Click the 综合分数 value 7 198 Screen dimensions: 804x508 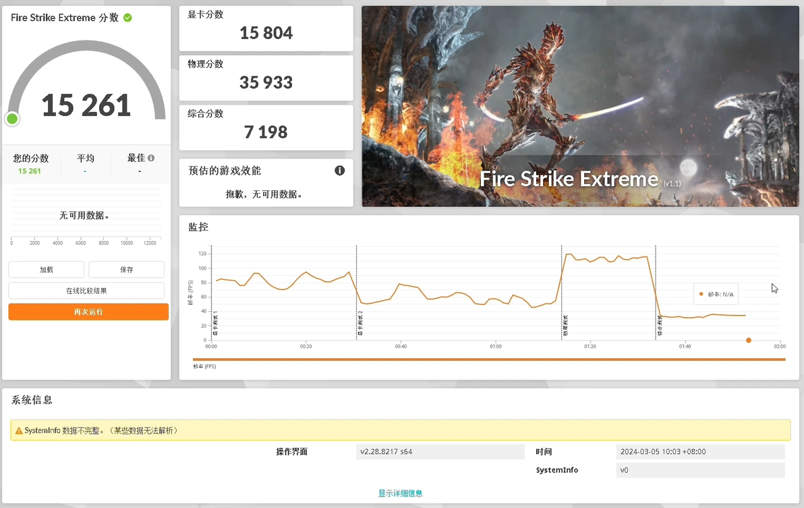[266, 132]
